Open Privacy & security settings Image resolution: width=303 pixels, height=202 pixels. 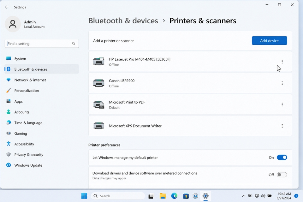tap(42, 154)
